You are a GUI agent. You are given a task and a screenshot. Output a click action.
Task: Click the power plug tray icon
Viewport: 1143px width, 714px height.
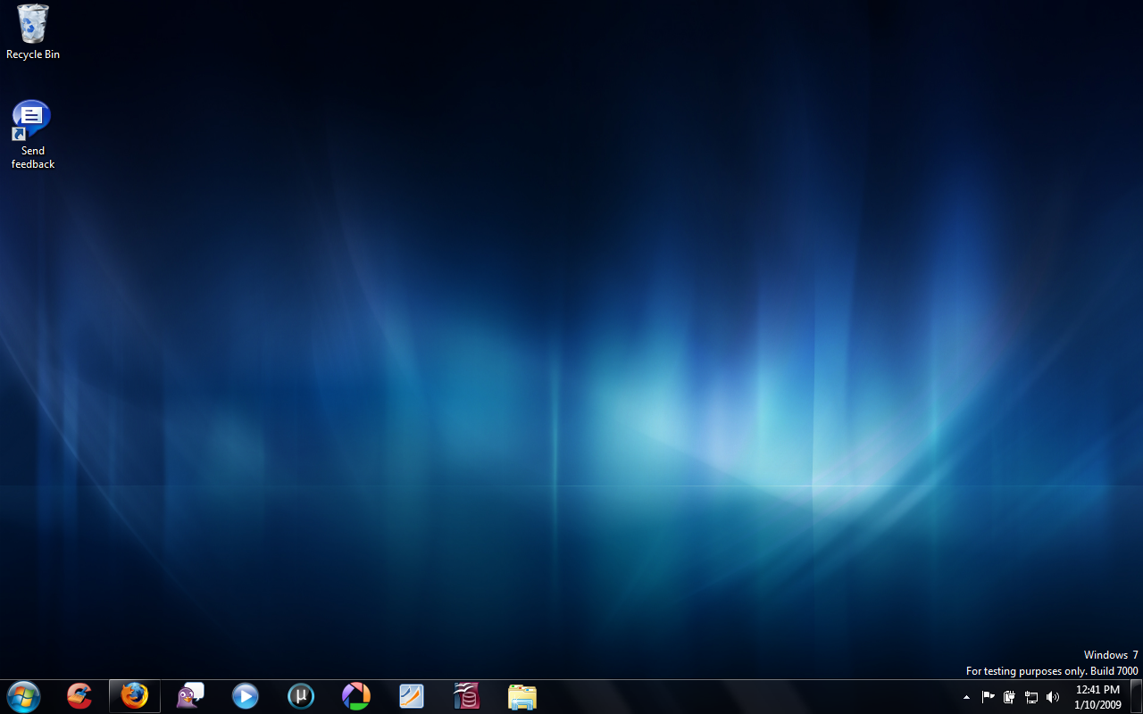(1010, 697)
